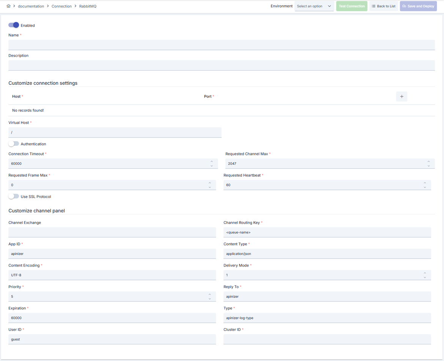
Task: Click Requested Frame Max field
Action: click(112, 185)
